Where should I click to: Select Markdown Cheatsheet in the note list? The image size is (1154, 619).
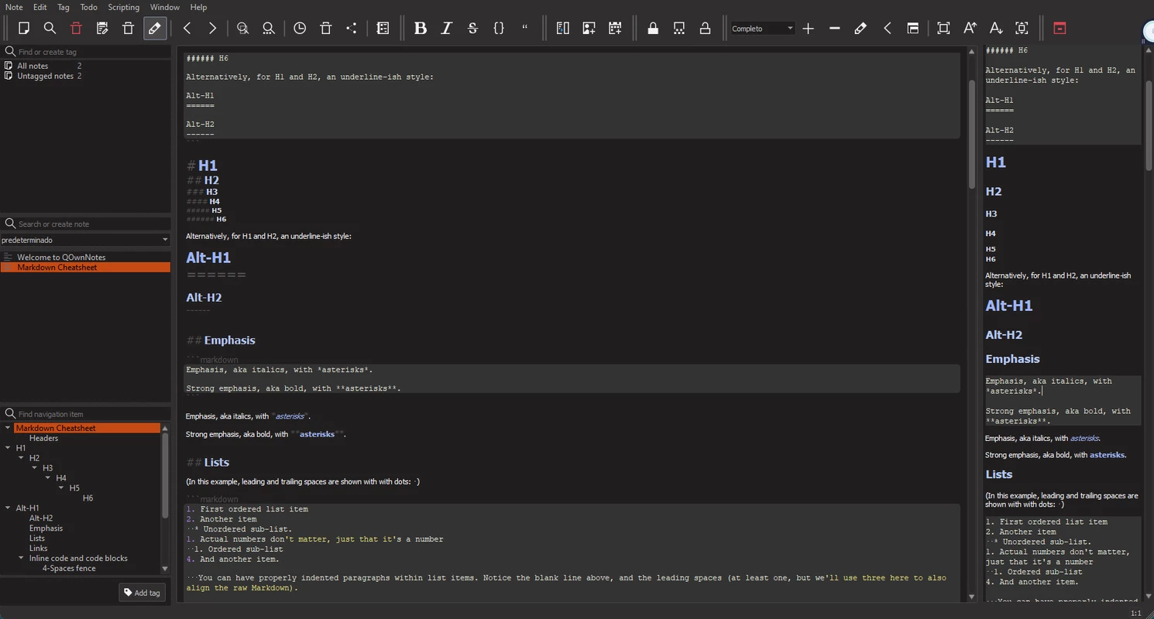tap(85, 267)
